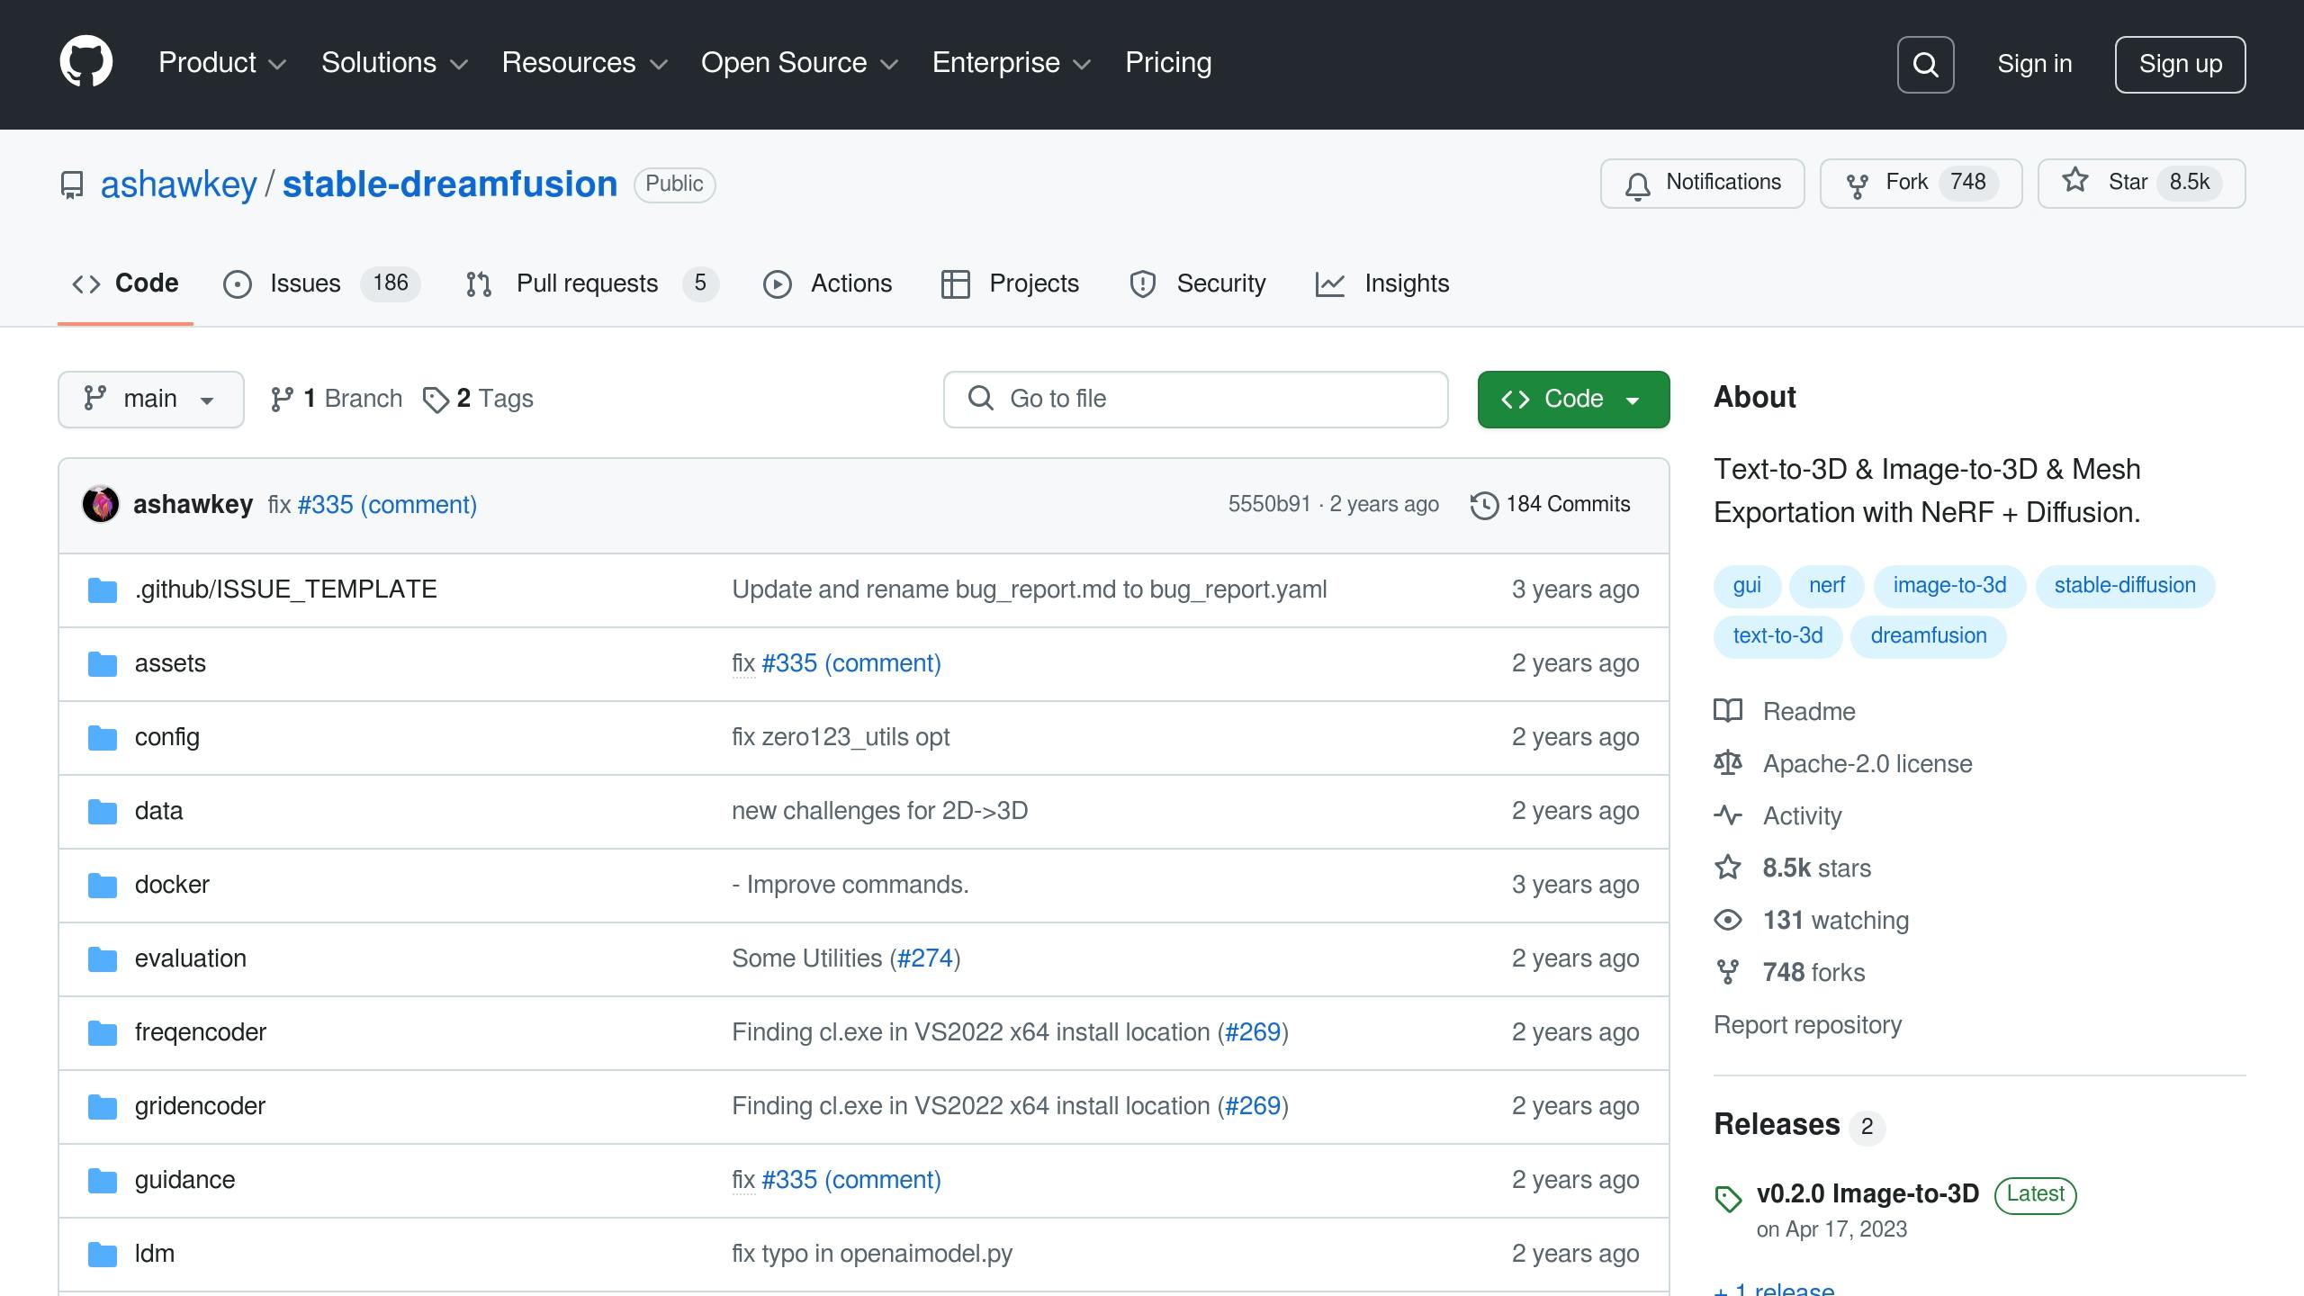Click Report repository link
Viewport: 2304px width, 1296px height.
coord(1807,1025)
